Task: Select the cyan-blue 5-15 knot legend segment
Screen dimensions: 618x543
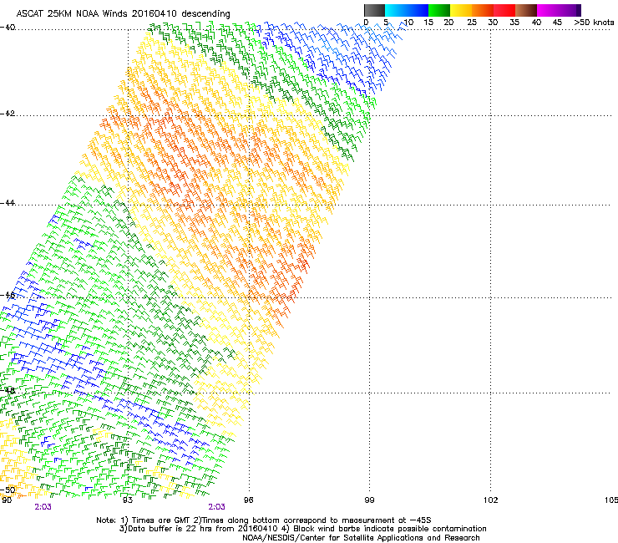Action: [x=407, y=10]
